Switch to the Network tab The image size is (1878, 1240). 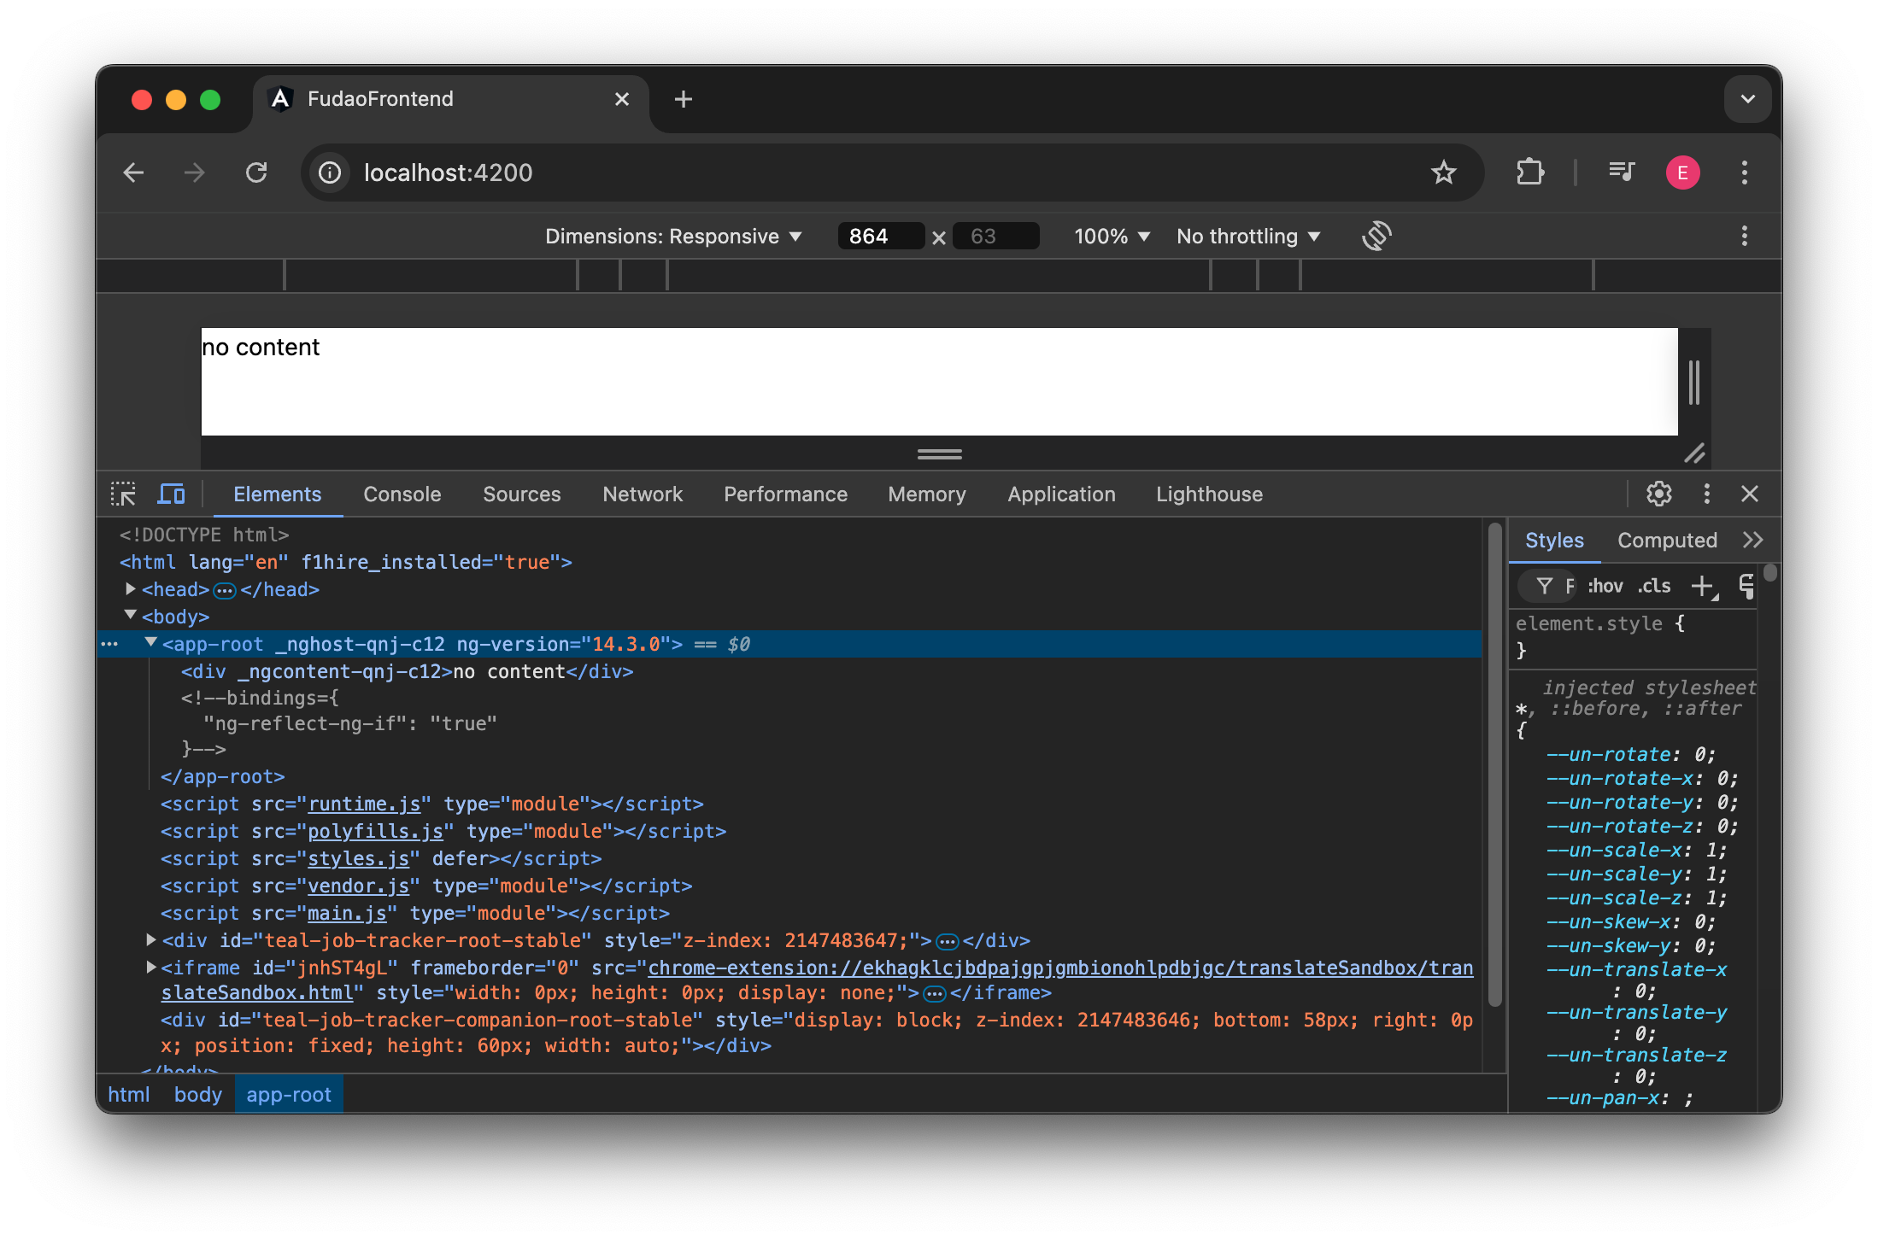pyautogui.click(x=642, y=494)
